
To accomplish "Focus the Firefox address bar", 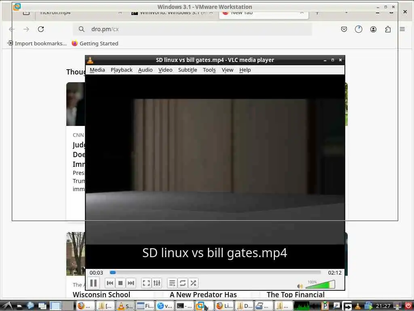I will click(192, 29).
